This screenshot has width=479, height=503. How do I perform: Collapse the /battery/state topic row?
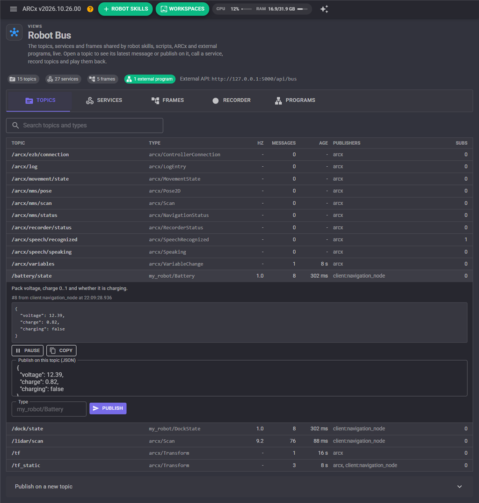pos(239,276)
